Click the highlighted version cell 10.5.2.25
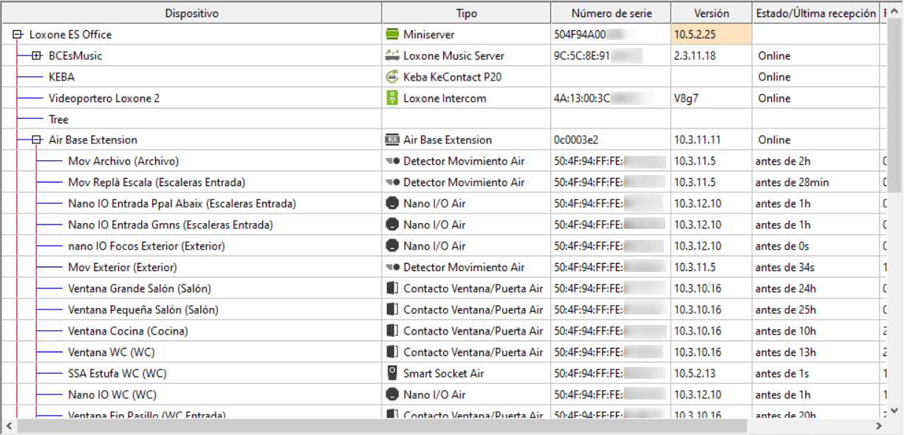This screenshot has height=435, width=904. 711,35
